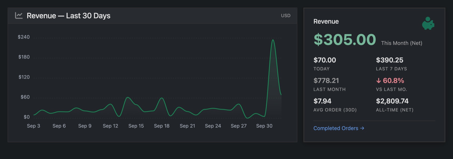Open the Completed Orders link
The width and height of the screenshot is (453, 159).
pos(339,128)
